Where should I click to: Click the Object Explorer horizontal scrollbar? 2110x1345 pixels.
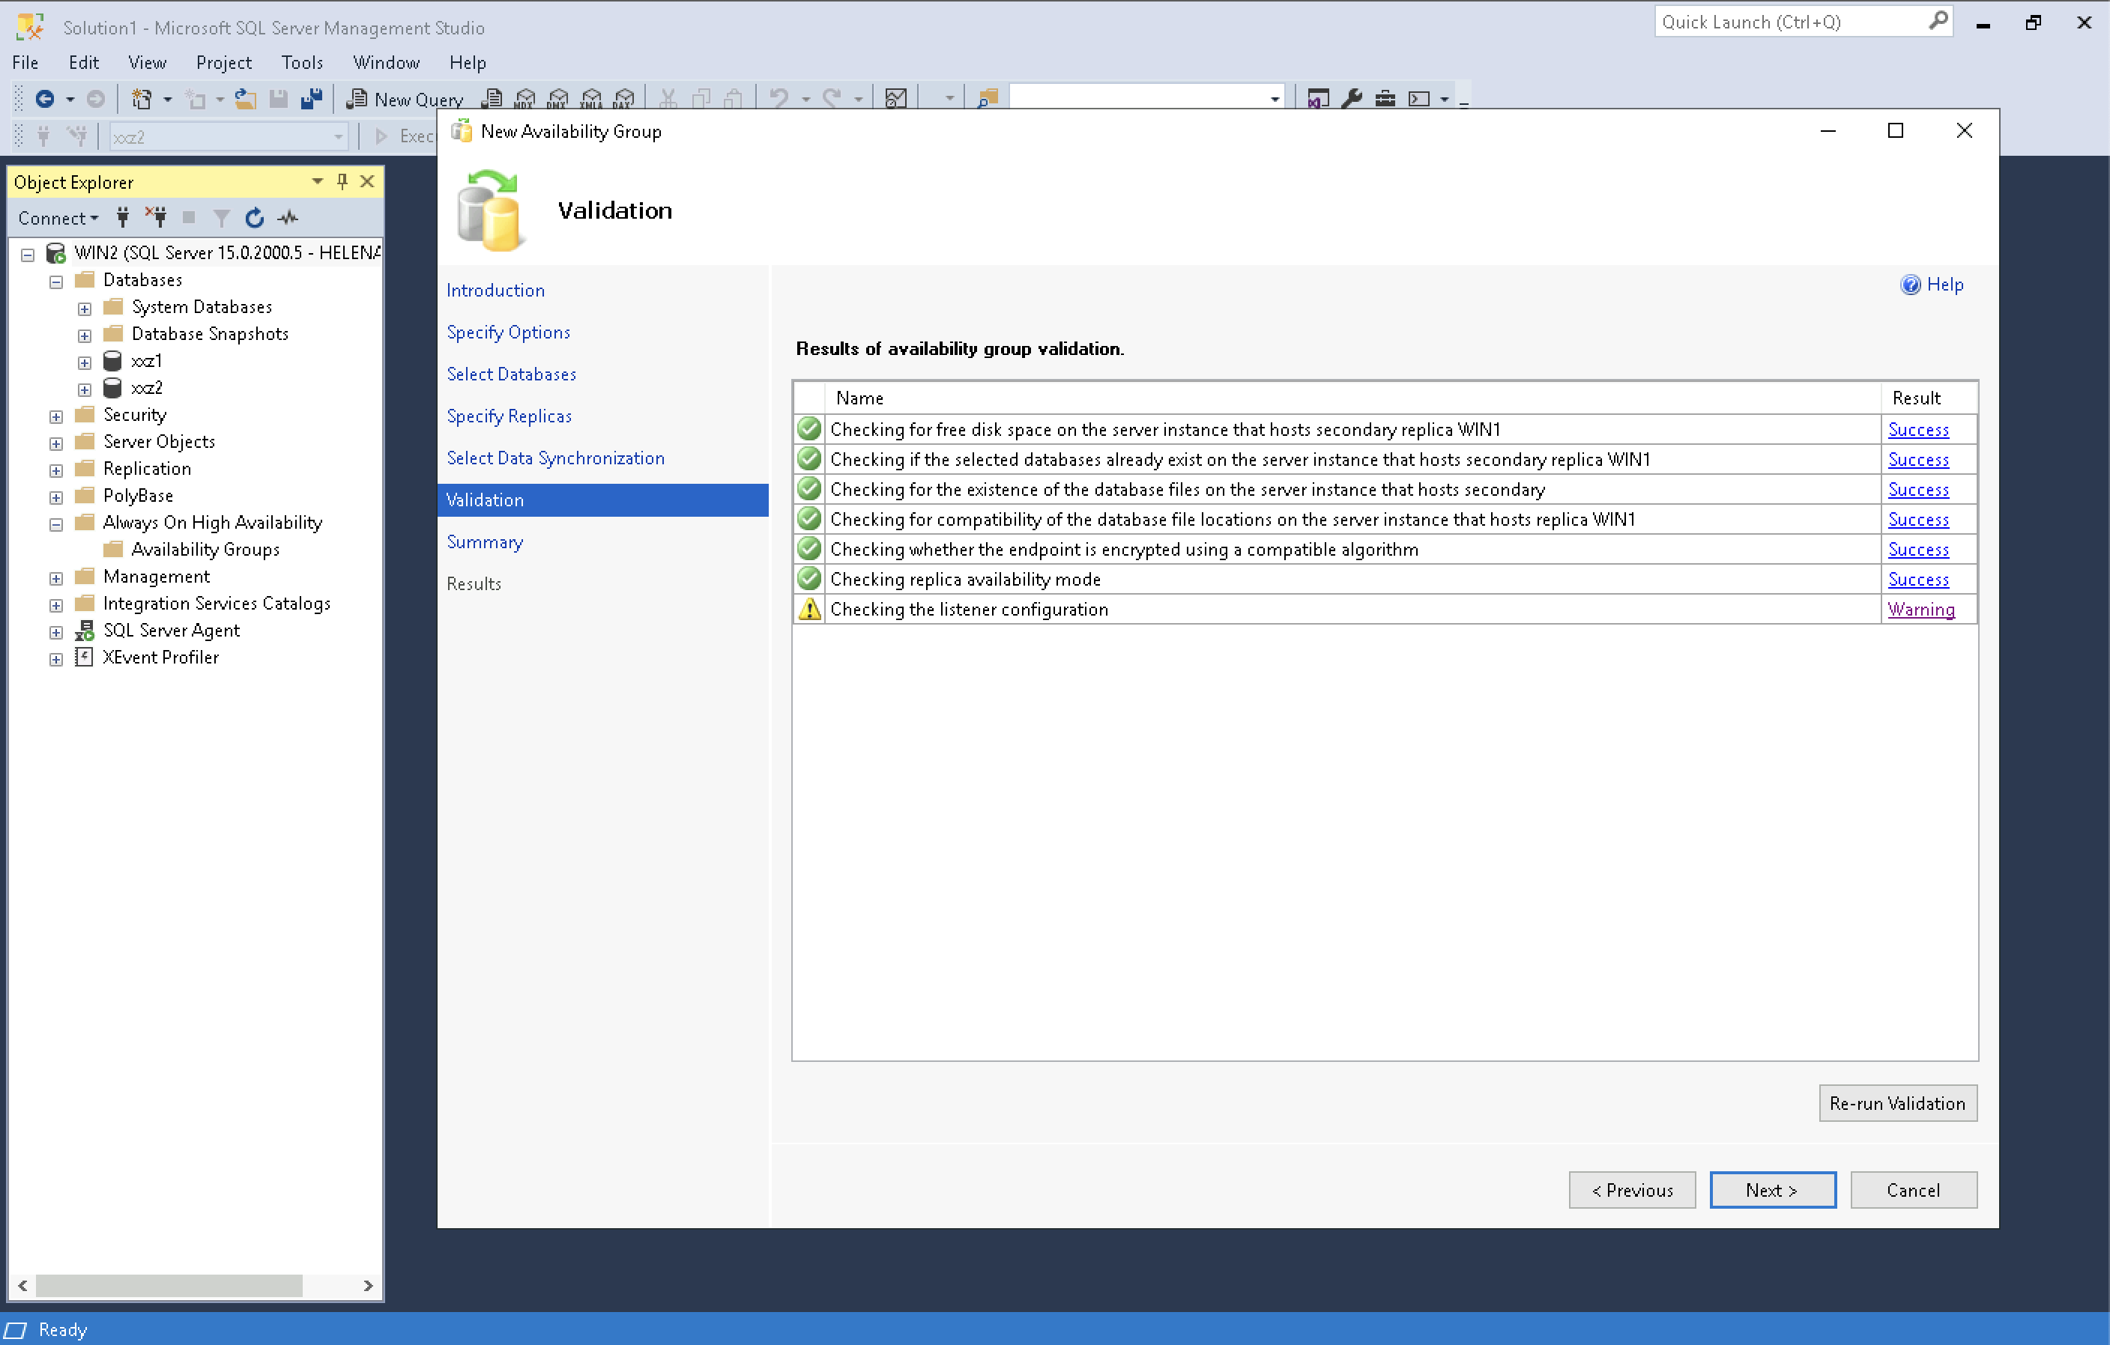pyautogui.click(x=169, y=1285)
